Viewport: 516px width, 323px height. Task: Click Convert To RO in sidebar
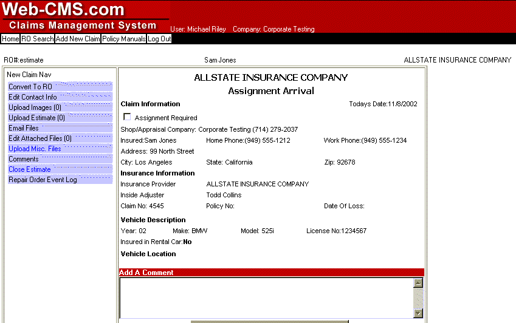click(30, 87)
